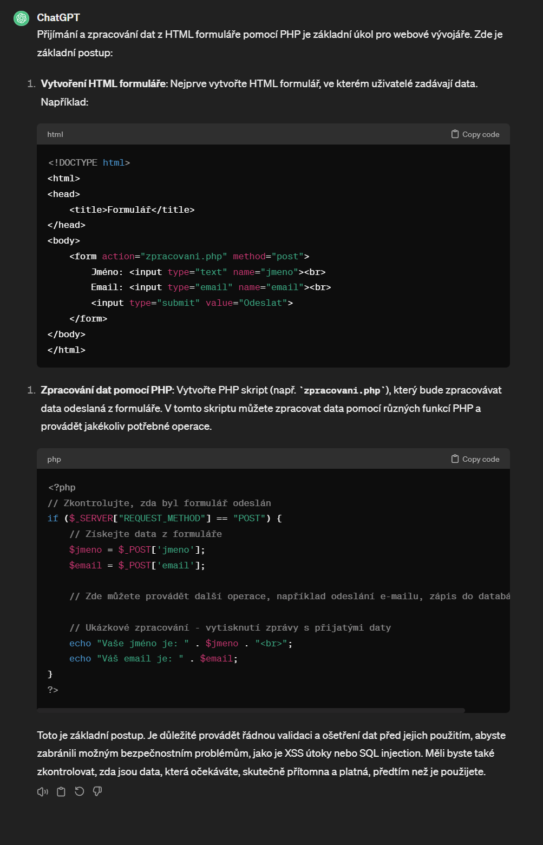Click the ChatGPT logo avatar
Viewport: 543px width, 845px height.
point(21,18)
